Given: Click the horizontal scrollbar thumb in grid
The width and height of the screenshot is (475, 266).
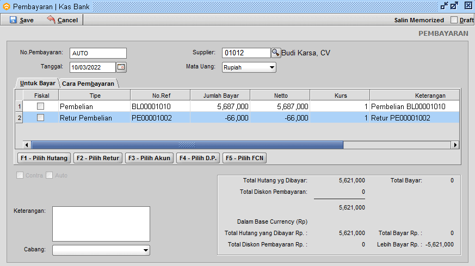Looking at the screenshot, I should (x=187, y=145).
